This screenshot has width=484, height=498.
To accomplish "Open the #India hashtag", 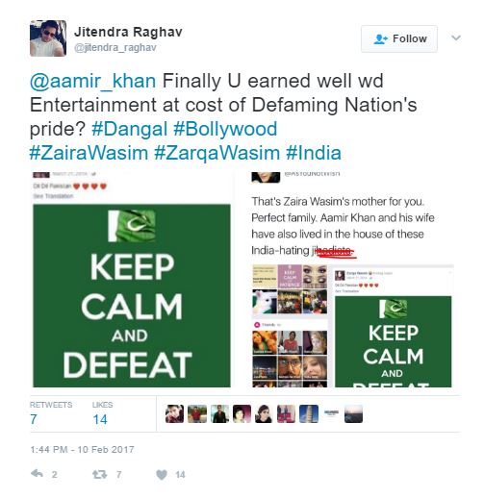I will (x=314, y=153).
